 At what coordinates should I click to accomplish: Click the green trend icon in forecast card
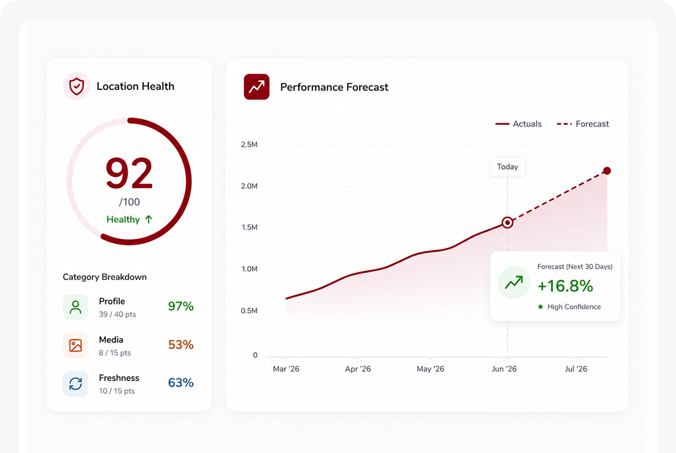514,283
